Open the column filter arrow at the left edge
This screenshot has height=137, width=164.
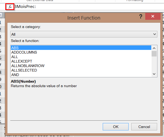pos(1,16)
